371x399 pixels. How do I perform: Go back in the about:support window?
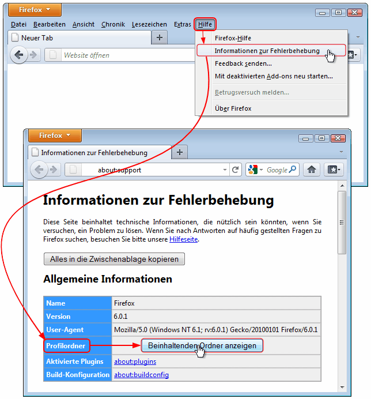(39, 170)
